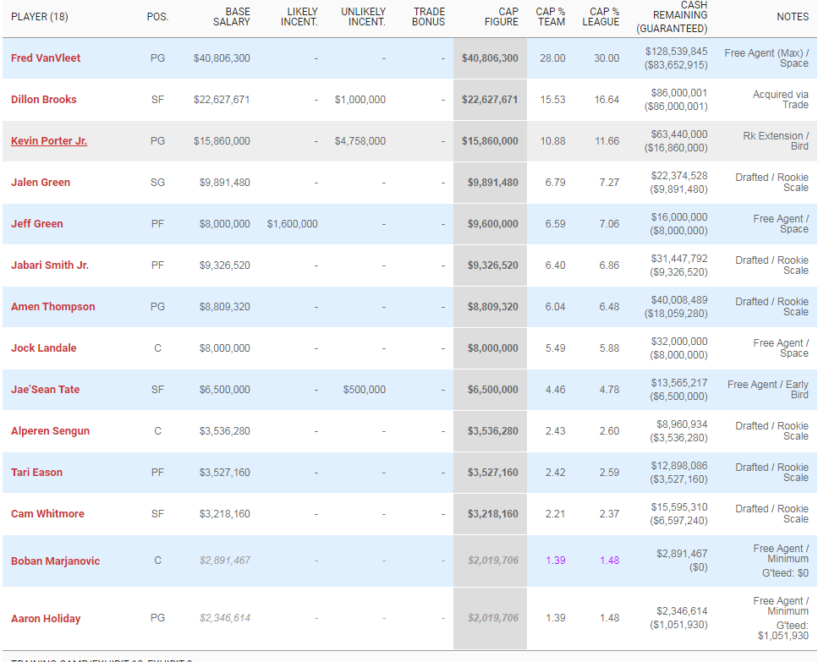Click the NOTES column header
This screenshot has width=818, height=662.
pyautogui.click(x=793, y=17)
